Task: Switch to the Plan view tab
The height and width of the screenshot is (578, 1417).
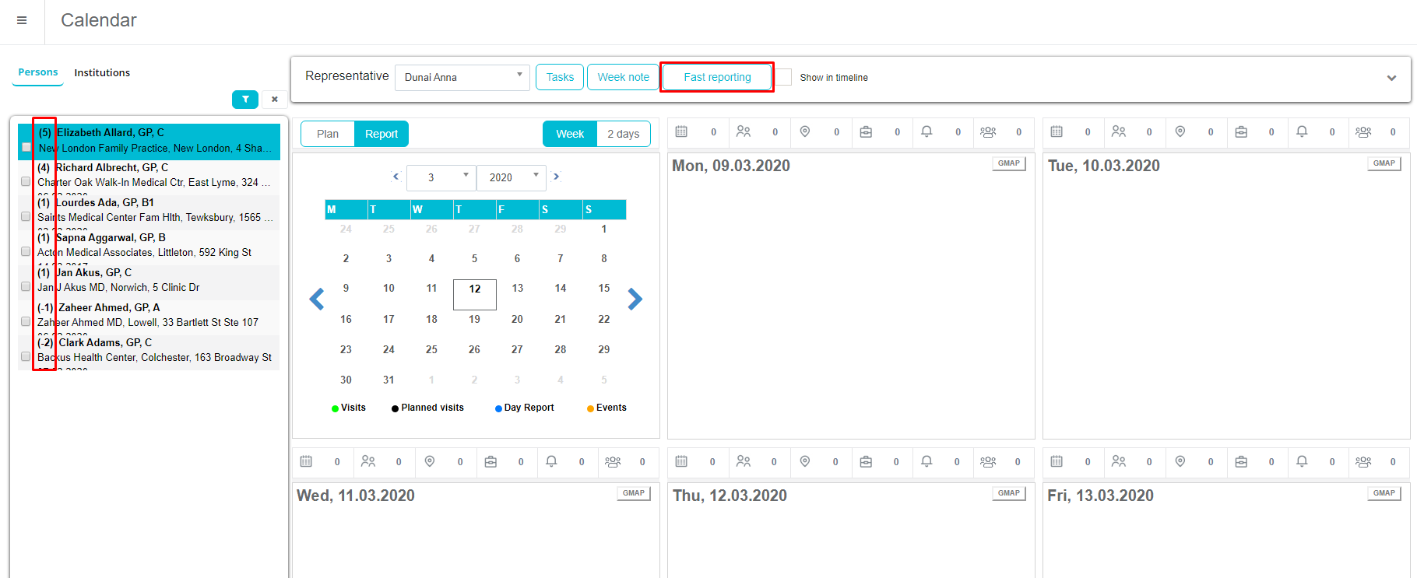Action: click(328, 134)
